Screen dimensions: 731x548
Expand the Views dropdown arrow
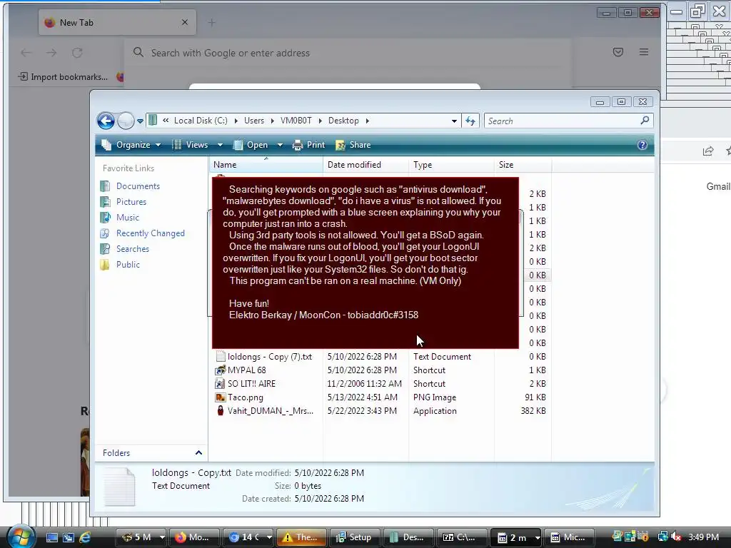coord(220,145)
